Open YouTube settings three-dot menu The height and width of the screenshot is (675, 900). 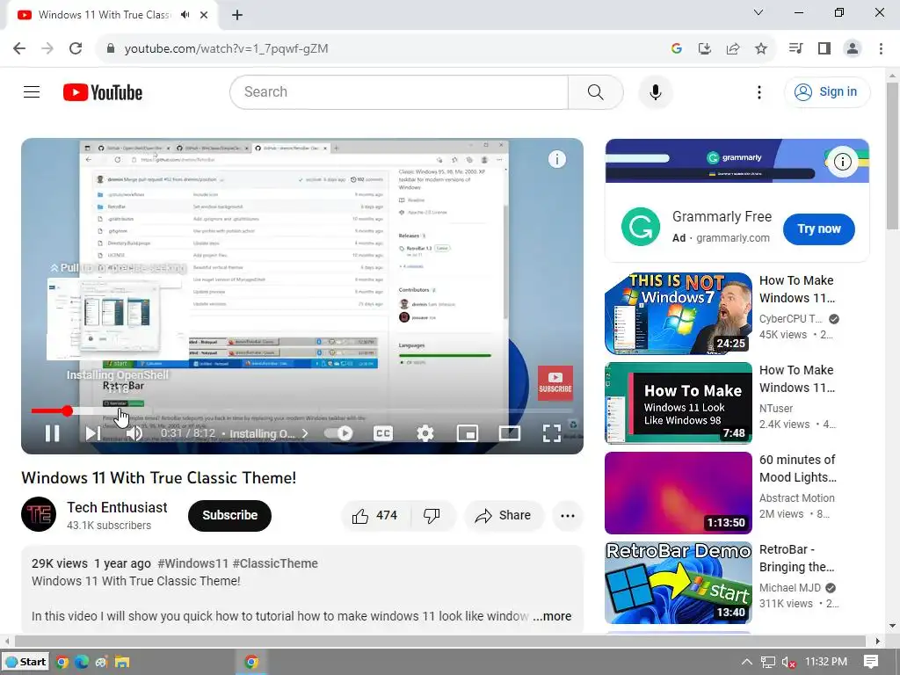pos(758,91)
